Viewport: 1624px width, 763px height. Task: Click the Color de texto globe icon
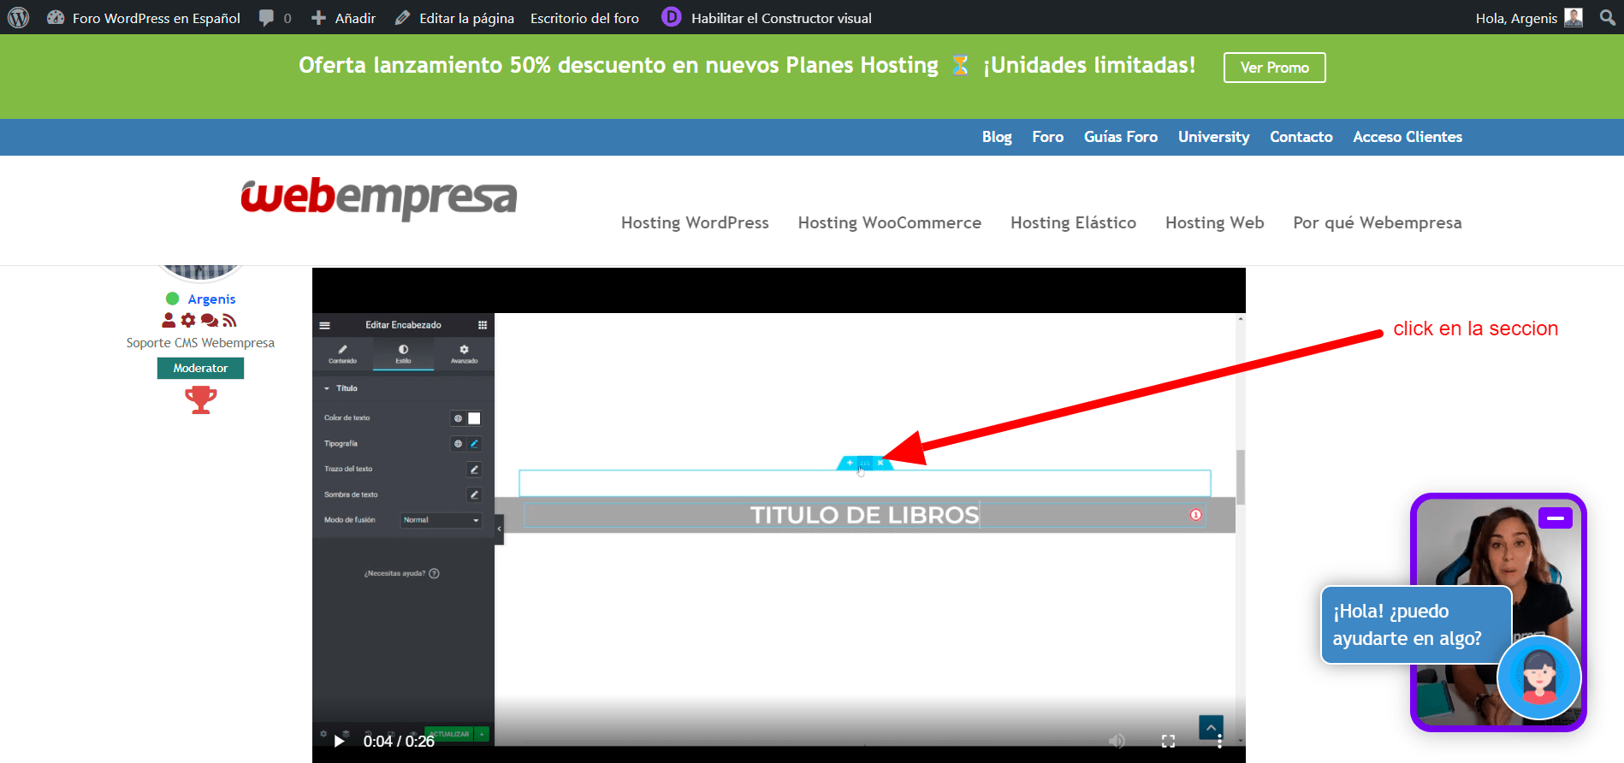[458, 418]
